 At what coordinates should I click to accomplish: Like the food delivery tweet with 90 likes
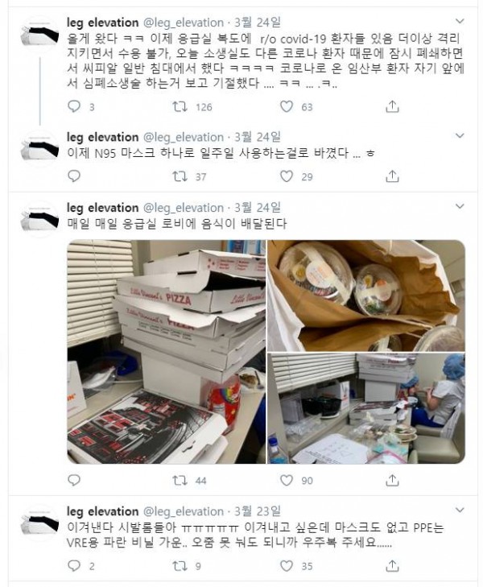(x=287, y=480)
